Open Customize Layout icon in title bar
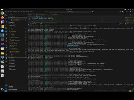 point(121,12)
